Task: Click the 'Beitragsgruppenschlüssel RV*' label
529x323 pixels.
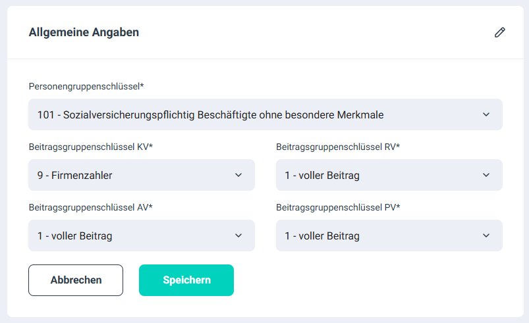Action: click(338, 147)
